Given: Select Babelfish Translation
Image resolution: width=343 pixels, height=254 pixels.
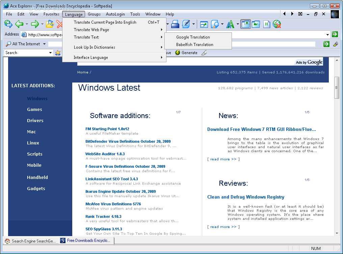Looking at the screenshot, I should [198, 45].
